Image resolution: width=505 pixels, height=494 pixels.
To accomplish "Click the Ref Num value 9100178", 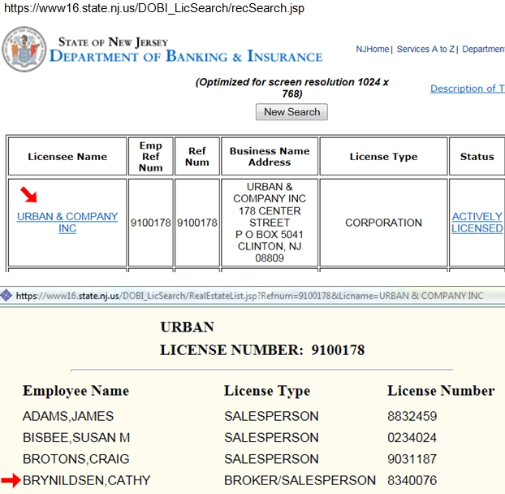I will [197, 223].
